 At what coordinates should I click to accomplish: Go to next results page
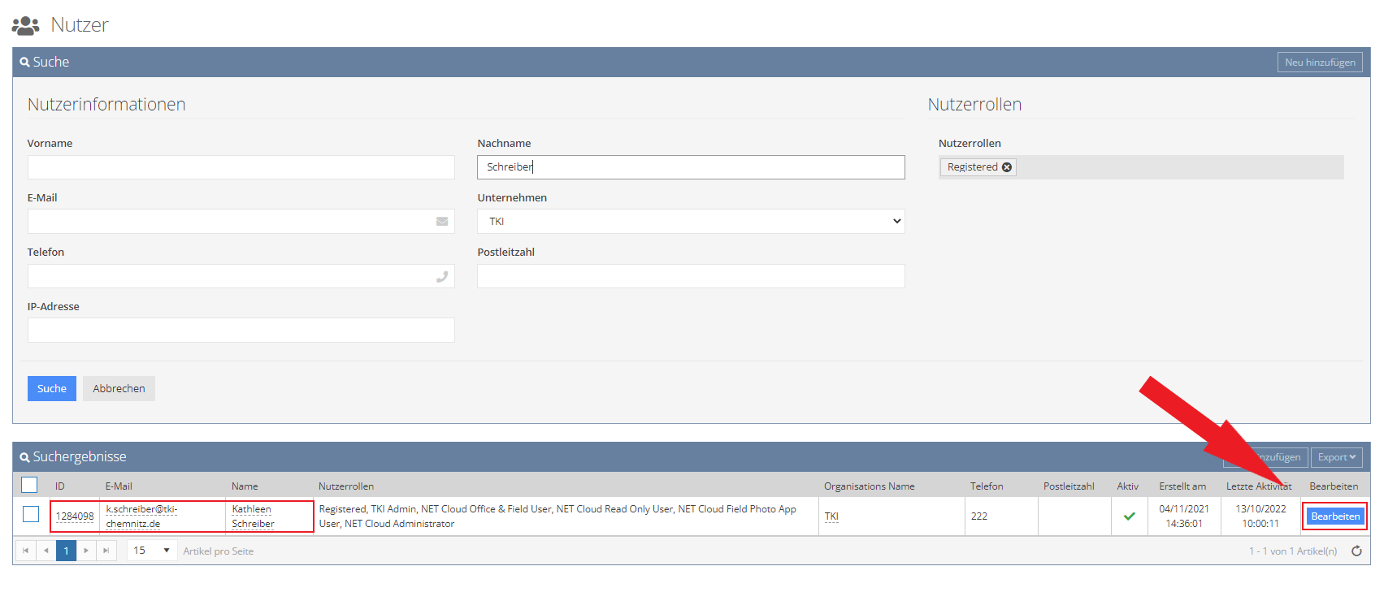point(86,551)
